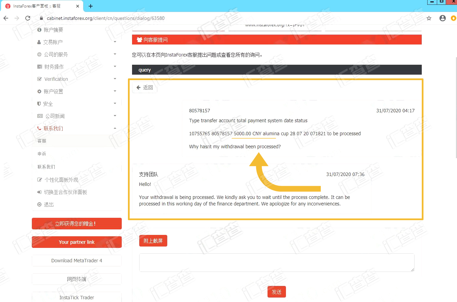Click the browser address bar URL
The height and width of the screenshot is (302, 457).
pyautogui.click(x=105, y=18)
